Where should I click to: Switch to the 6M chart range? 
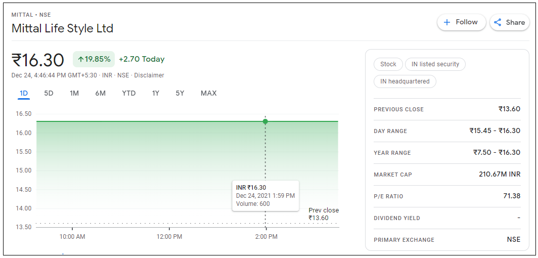click(x=100, y=93)
